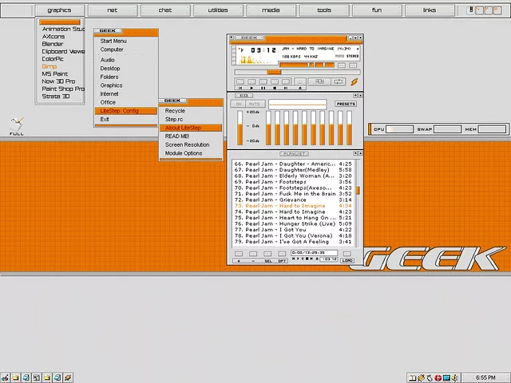Stop playback in the Winamp main window

(x=274, y=81)
